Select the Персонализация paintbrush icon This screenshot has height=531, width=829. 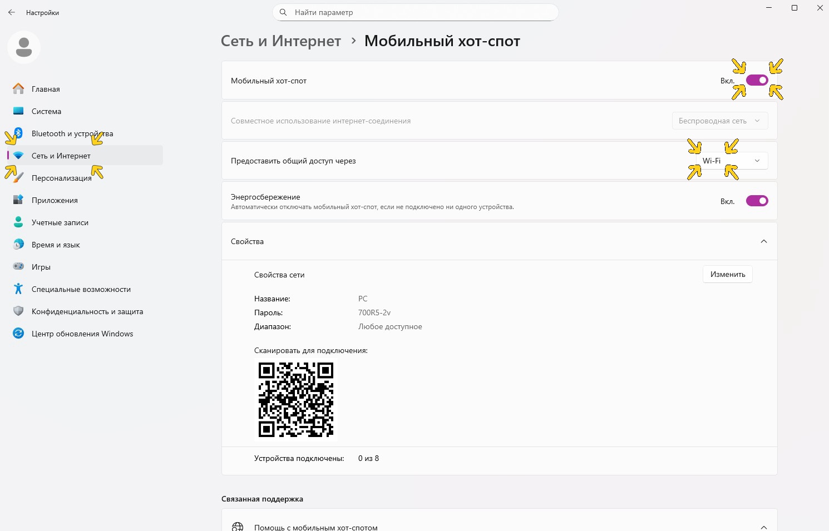tap(18, 178)
